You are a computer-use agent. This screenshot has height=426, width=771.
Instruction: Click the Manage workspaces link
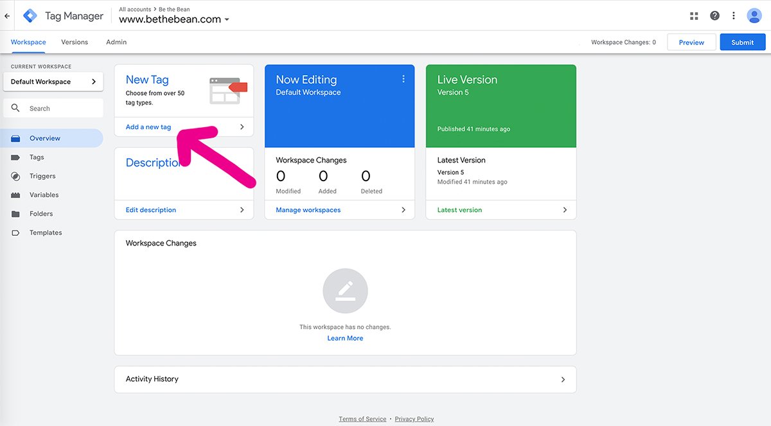point(308,210)
